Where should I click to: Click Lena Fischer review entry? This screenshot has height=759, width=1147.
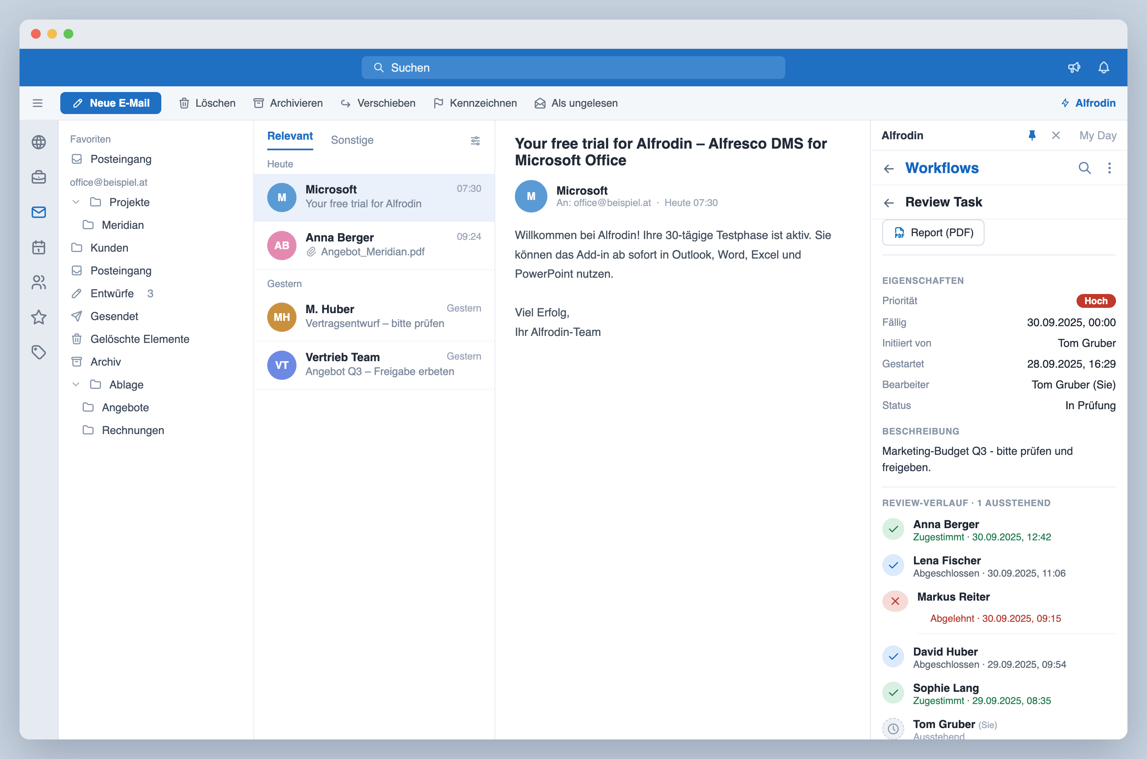click(x=998, y=566)
